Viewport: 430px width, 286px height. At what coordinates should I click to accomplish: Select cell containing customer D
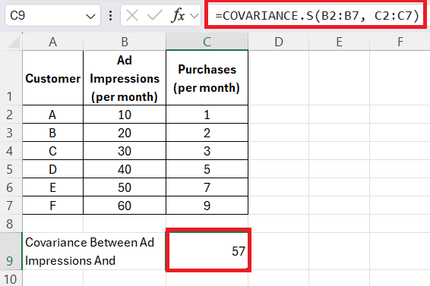point(52,169)
